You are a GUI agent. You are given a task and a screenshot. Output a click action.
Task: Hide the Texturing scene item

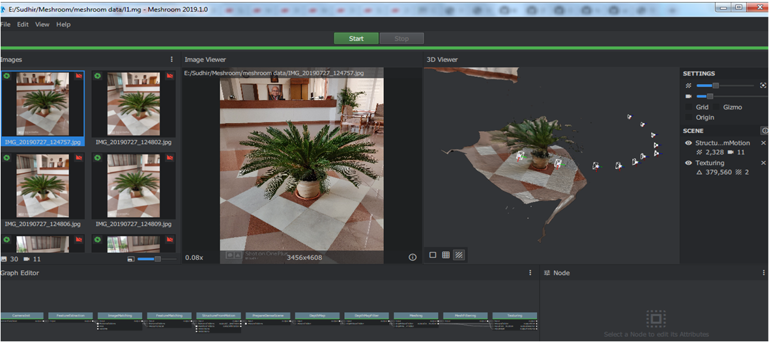click(689, 163)
